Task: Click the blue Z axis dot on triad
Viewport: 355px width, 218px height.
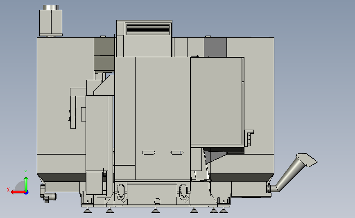Action: 26,193
